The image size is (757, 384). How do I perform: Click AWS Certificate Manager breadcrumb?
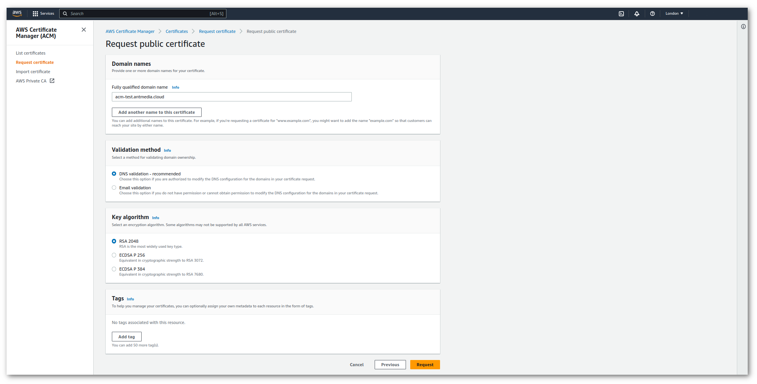[x=130, y=31]
